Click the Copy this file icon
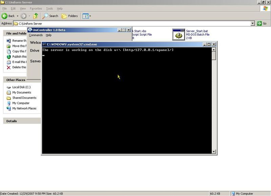This screenshot has width=271, height=196. [x=9, y=51]
